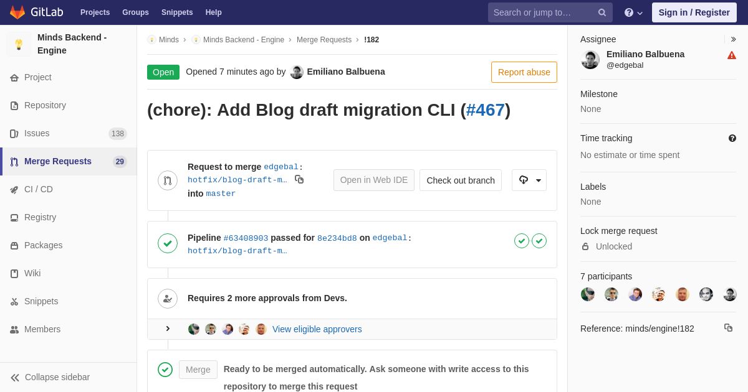Viewport: 748px width, 392px height.
Task: Click the GitLab fox logo
Action: [17, 12]
